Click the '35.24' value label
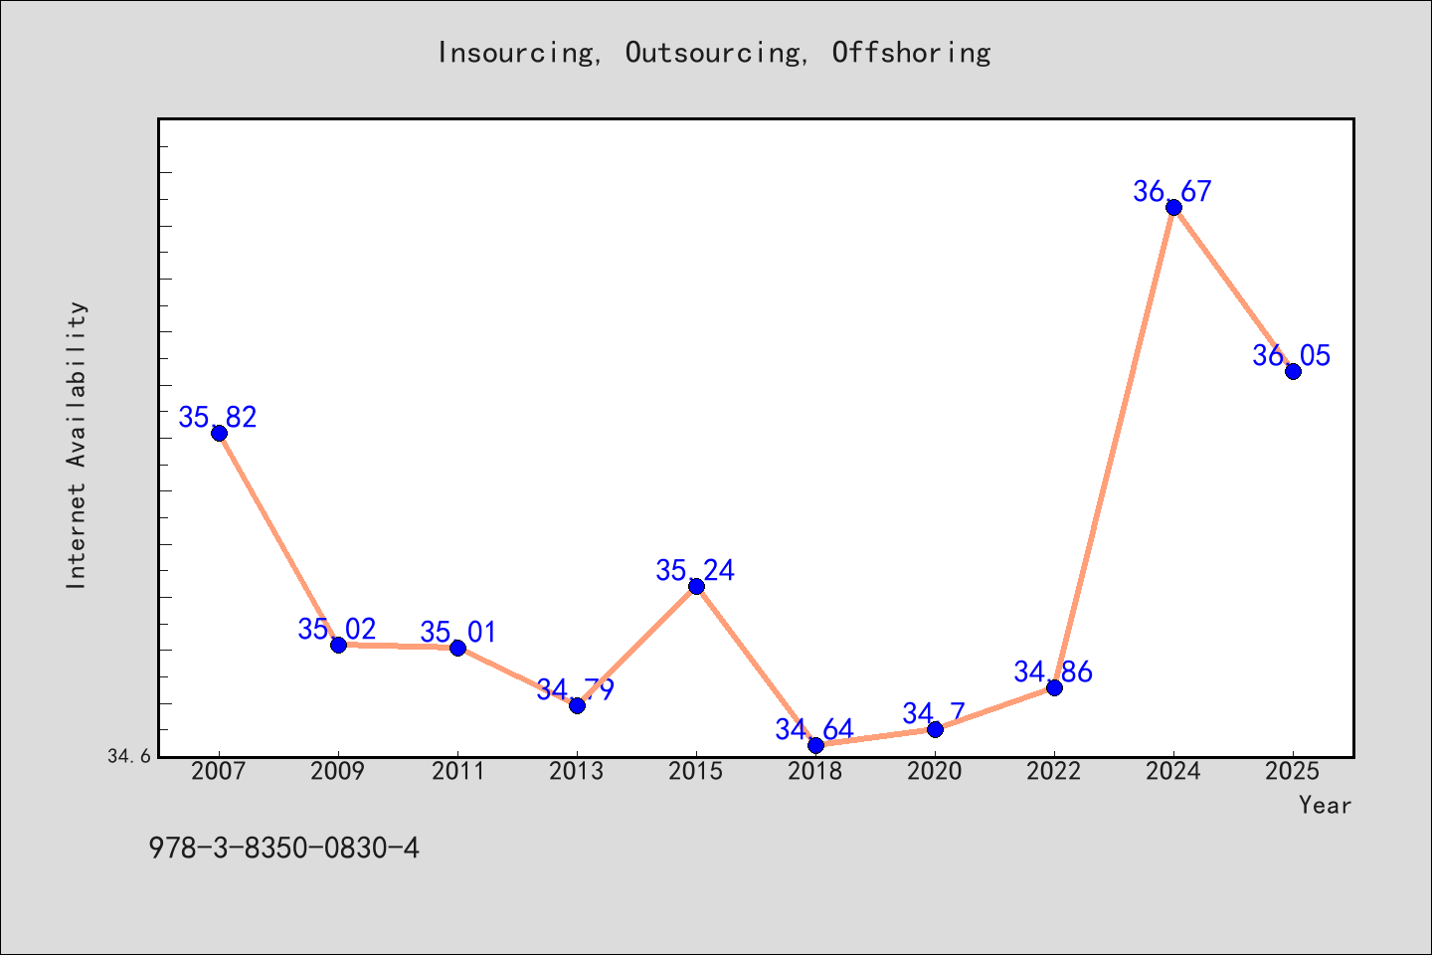Image resolution: width=1432 pixels, height=955 pixels. coord(695,570)
